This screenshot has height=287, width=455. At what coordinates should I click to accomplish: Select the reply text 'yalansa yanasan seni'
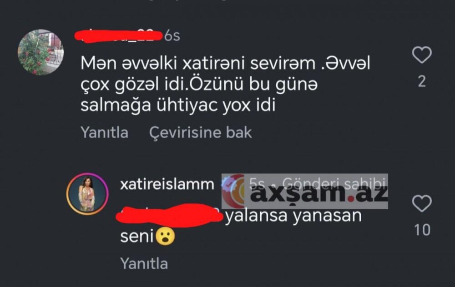coord(241,226)
